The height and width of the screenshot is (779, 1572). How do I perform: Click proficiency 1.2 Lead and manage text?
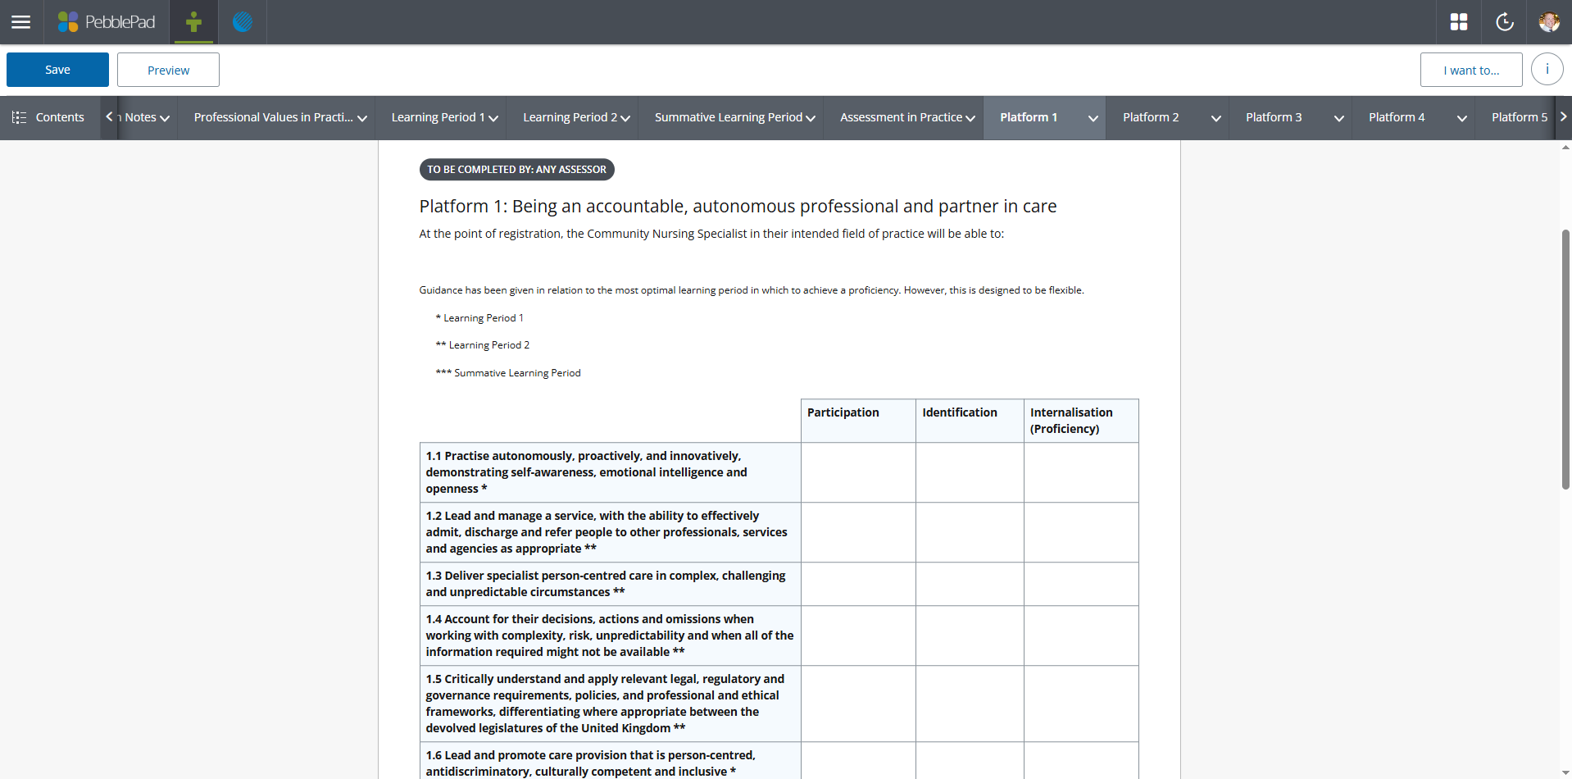(x=607, y=532)
